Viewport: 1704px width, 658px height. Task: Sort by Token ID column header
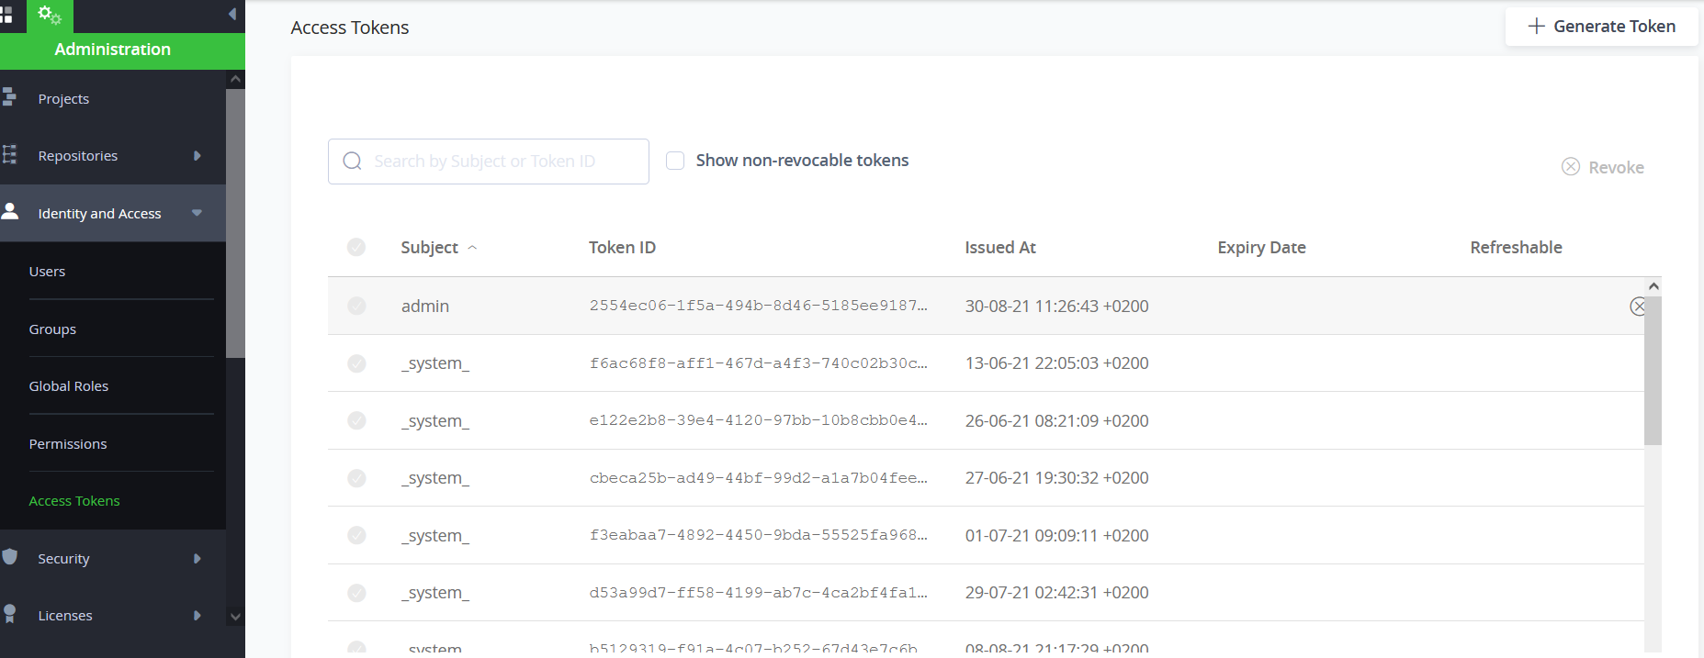point(622,248)
